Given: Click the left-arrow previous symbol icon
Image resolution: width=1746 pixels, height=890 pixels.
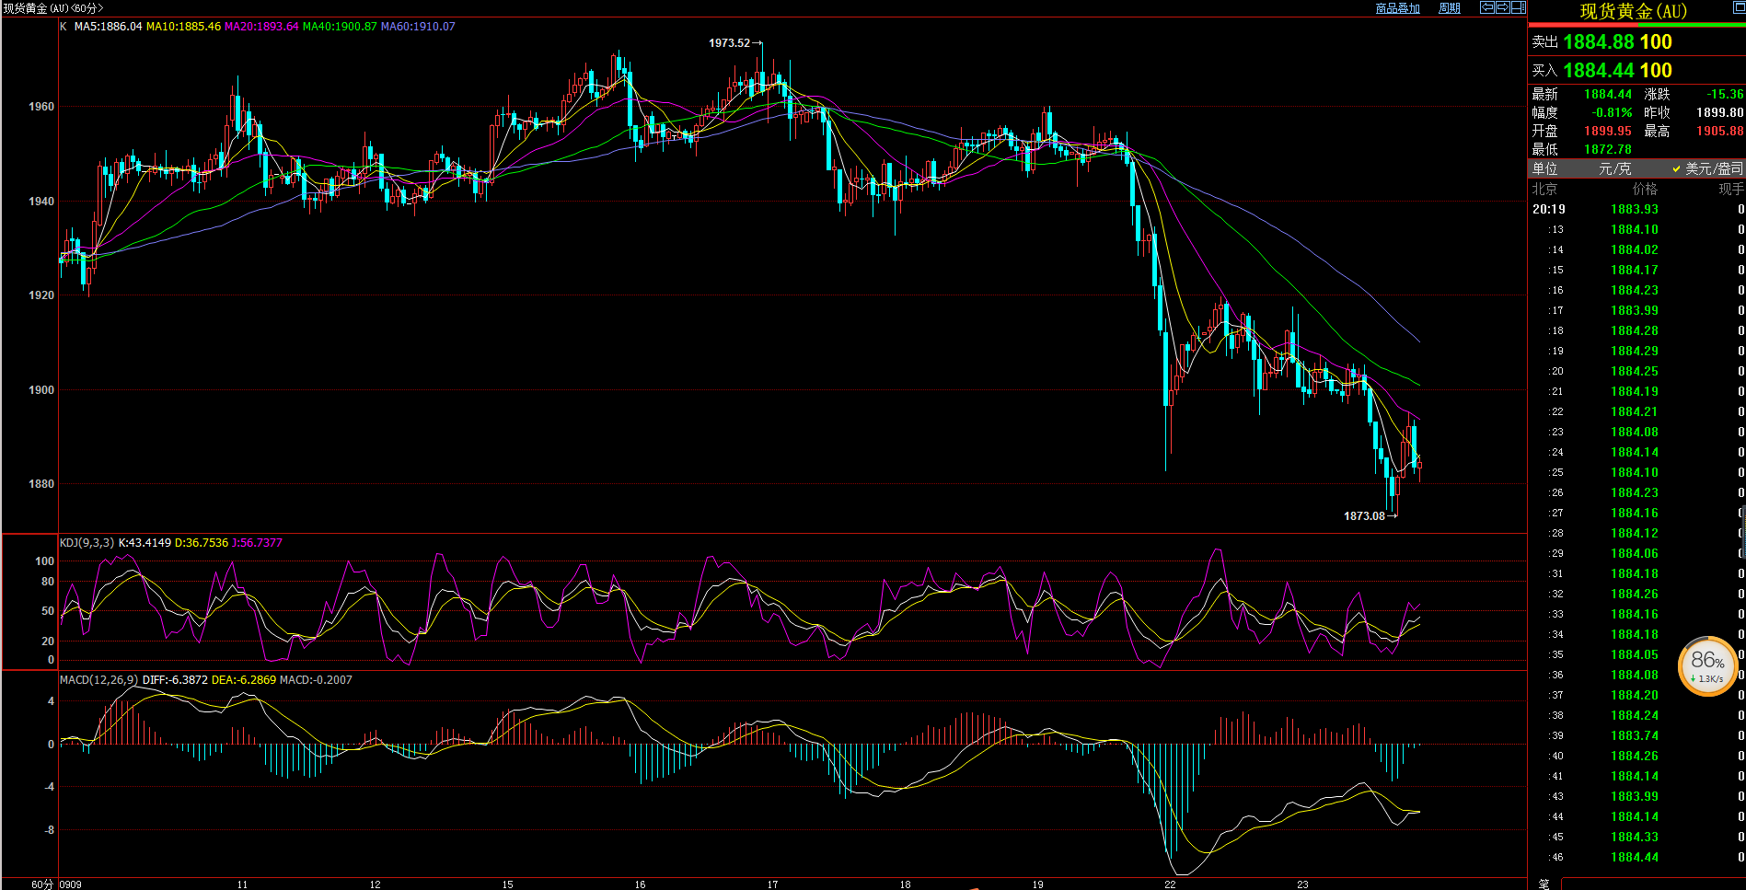Looking at the screenshot, I should coord(1486,7).
